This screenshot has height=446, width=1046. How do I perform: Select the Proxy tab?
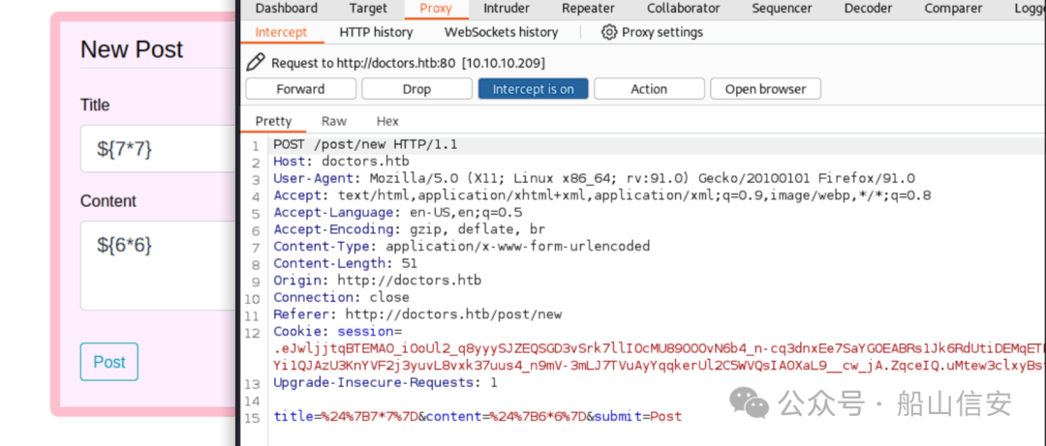point(436,9)
